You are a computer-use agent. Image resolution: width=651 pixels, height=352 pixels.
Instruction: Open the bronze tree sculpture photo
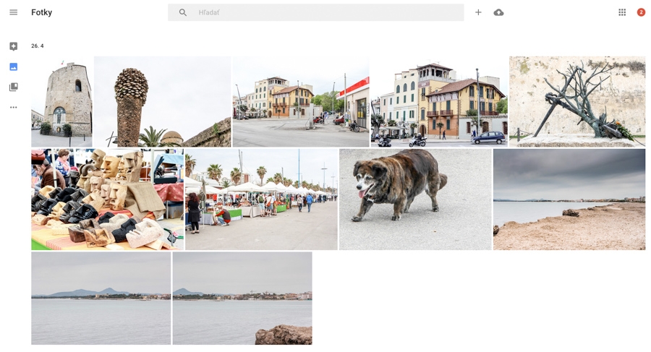pos(577,102)
